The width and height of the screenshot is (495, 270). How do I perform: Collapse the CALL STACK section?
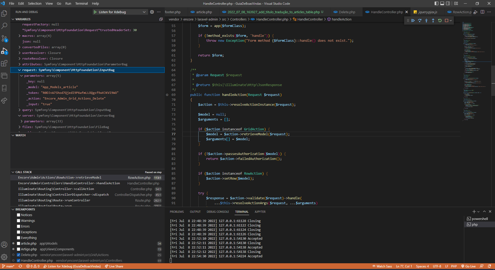pos(24,172)
